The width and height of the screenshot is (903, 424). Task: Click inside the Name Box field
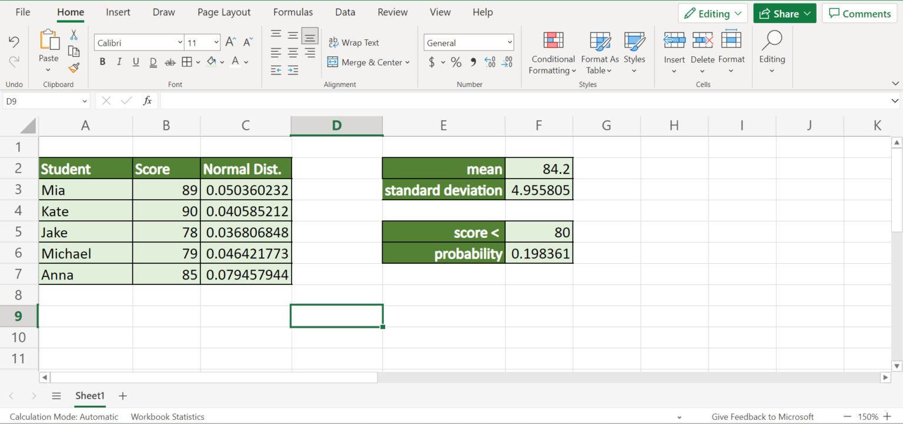click(x=41, y=100)
